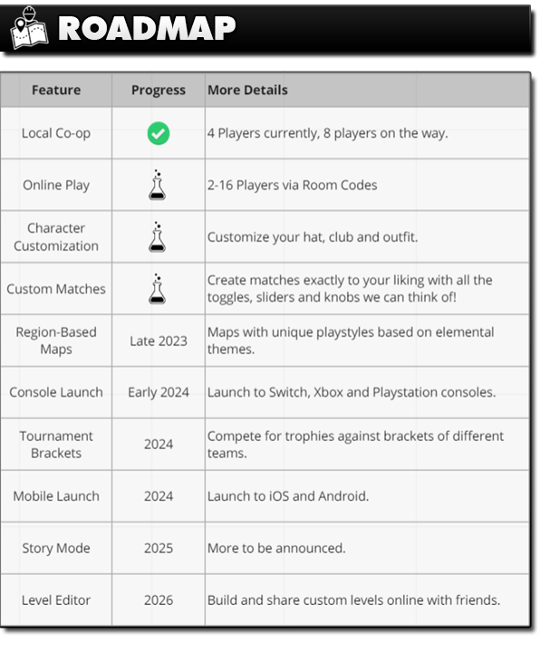550x652 pixels.
Task: Click the Local Co-op feature cell
Action: [56, 133]
